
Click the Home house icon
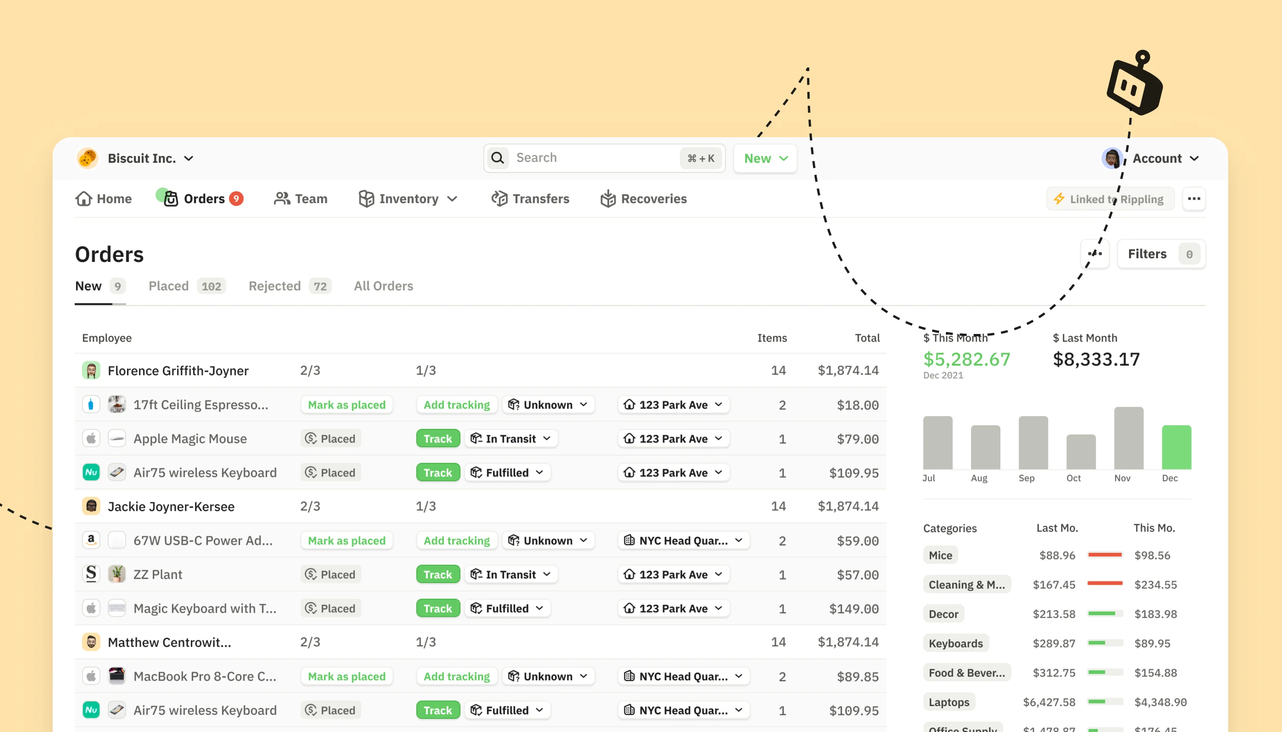[x=84, y=199]
